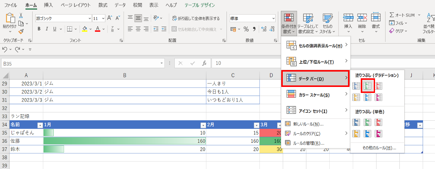Open the borders dropdown arrow

pyautogui.click(x=76, y=29)
